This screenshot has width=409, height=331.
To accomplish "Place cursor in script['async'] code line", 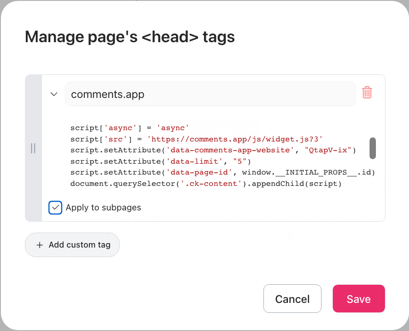I will pyautogui.click(x=129, y=128).
